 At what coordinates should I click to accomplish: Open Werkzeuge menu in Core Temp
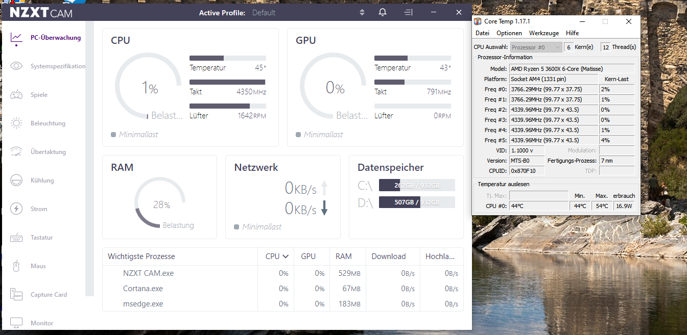tap(544, 33)
